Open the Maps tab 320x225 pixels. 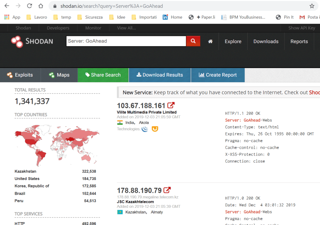pos(59,75)
